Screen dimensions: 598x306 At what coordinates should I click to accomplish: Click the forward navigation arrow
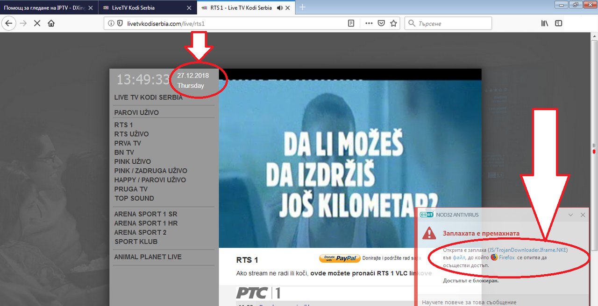point(23,23)
